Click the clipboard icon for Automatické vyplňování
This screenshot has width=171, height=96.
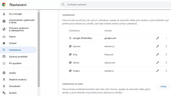coord(4,21)
